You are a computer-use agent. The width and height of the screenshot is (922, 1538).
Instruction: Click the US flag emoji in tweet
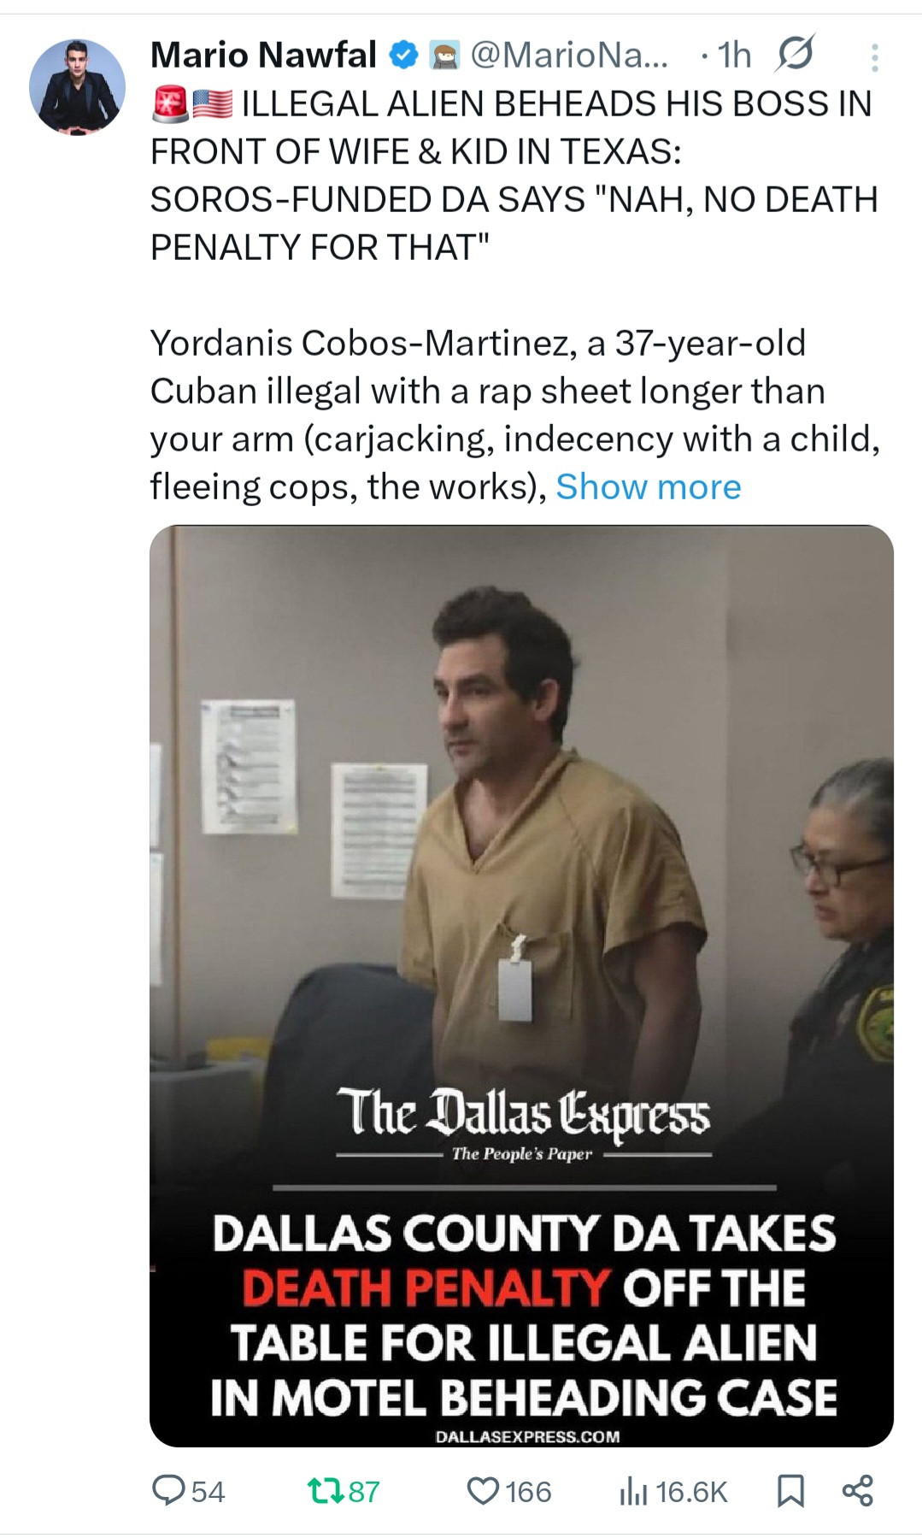point(212,104)
